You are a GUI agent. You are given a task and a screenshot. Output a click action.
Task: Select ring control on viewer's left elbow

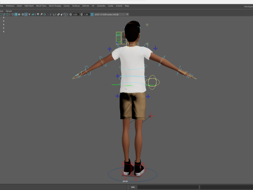coord(103,61)
